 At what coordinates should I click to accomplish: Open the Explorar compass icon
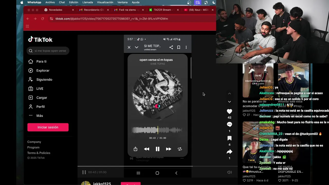(x=31, y=70)
